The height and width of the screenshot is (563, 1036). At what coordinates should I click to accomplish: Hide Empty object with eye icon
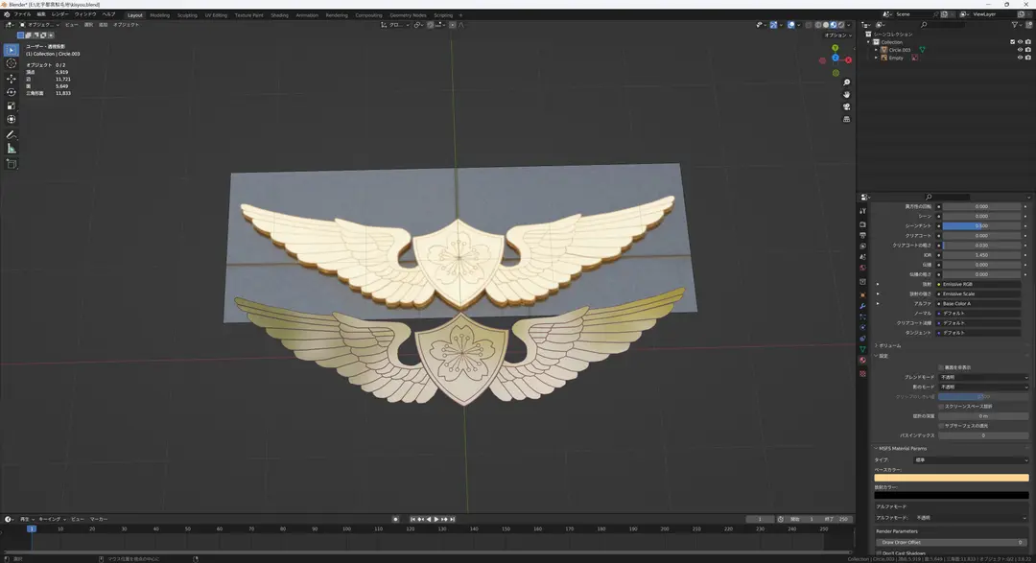click(1020, 58)
